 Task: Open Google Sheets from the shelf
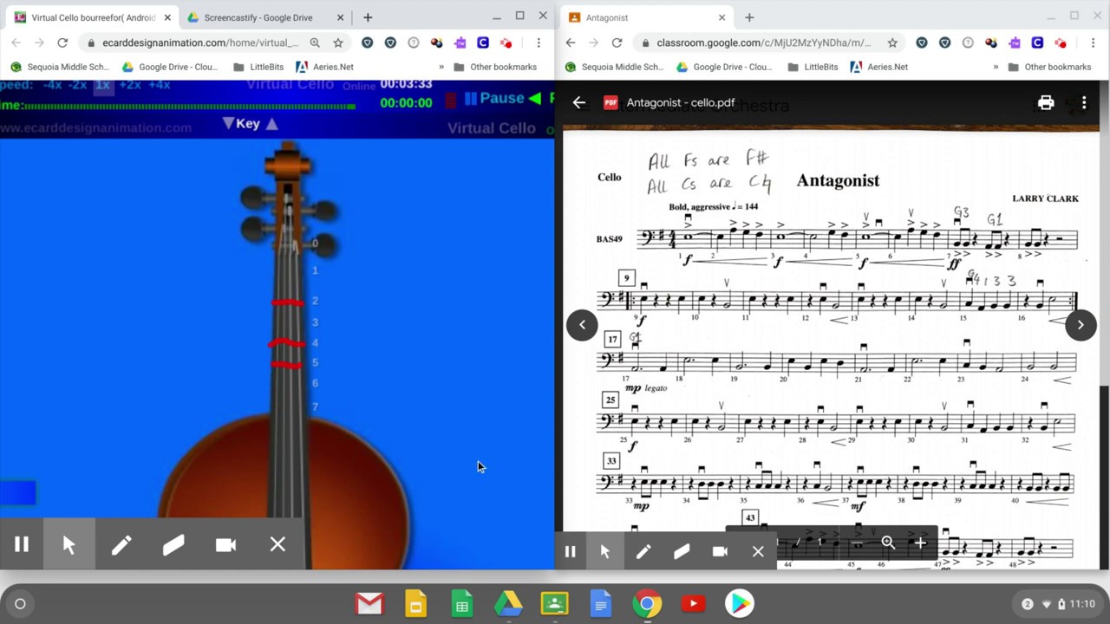462,603
